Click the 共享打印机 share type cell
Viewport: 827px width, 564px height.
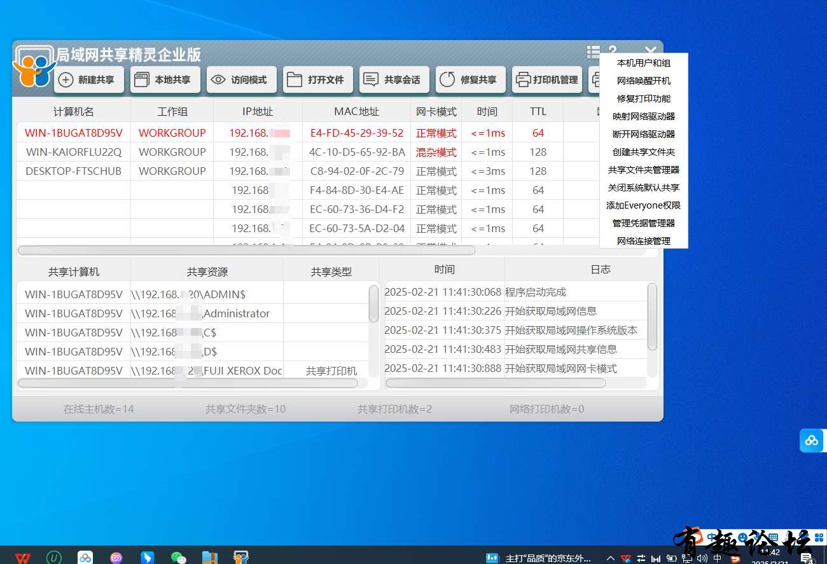[331, 371]
